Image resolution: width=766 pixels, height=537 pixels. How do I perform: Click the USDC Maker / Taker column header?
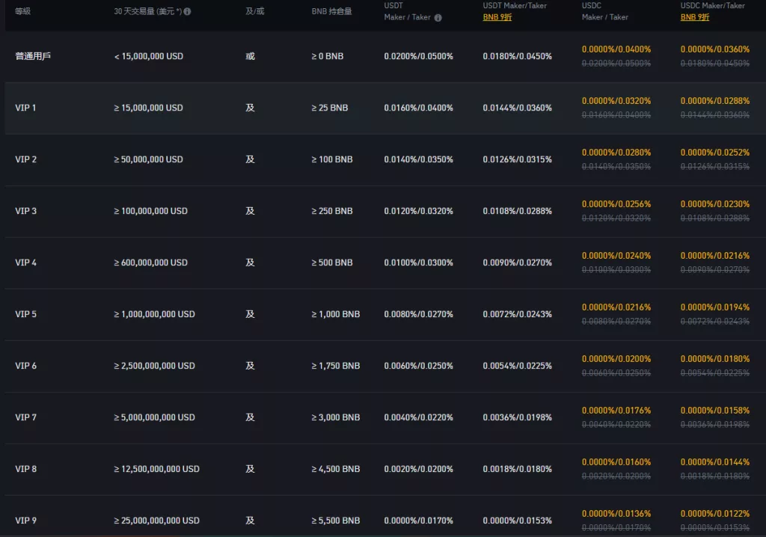(x=604, y=11)
